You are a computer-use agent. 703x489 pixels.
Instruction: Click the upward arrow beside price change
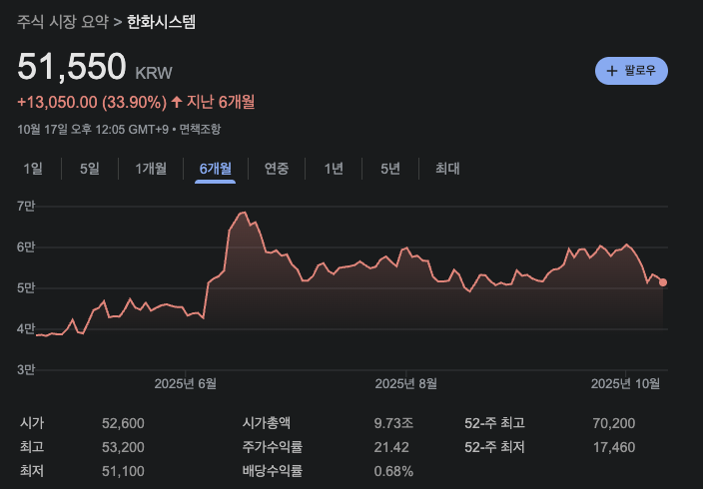177,101
